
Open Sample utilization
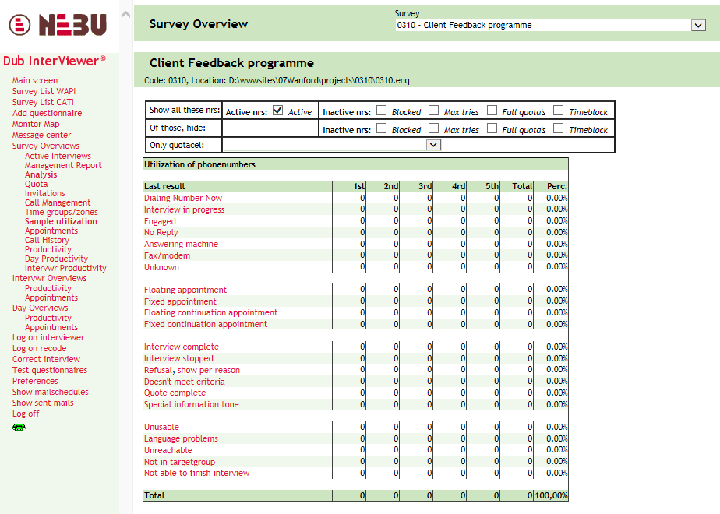coord(61,221)
